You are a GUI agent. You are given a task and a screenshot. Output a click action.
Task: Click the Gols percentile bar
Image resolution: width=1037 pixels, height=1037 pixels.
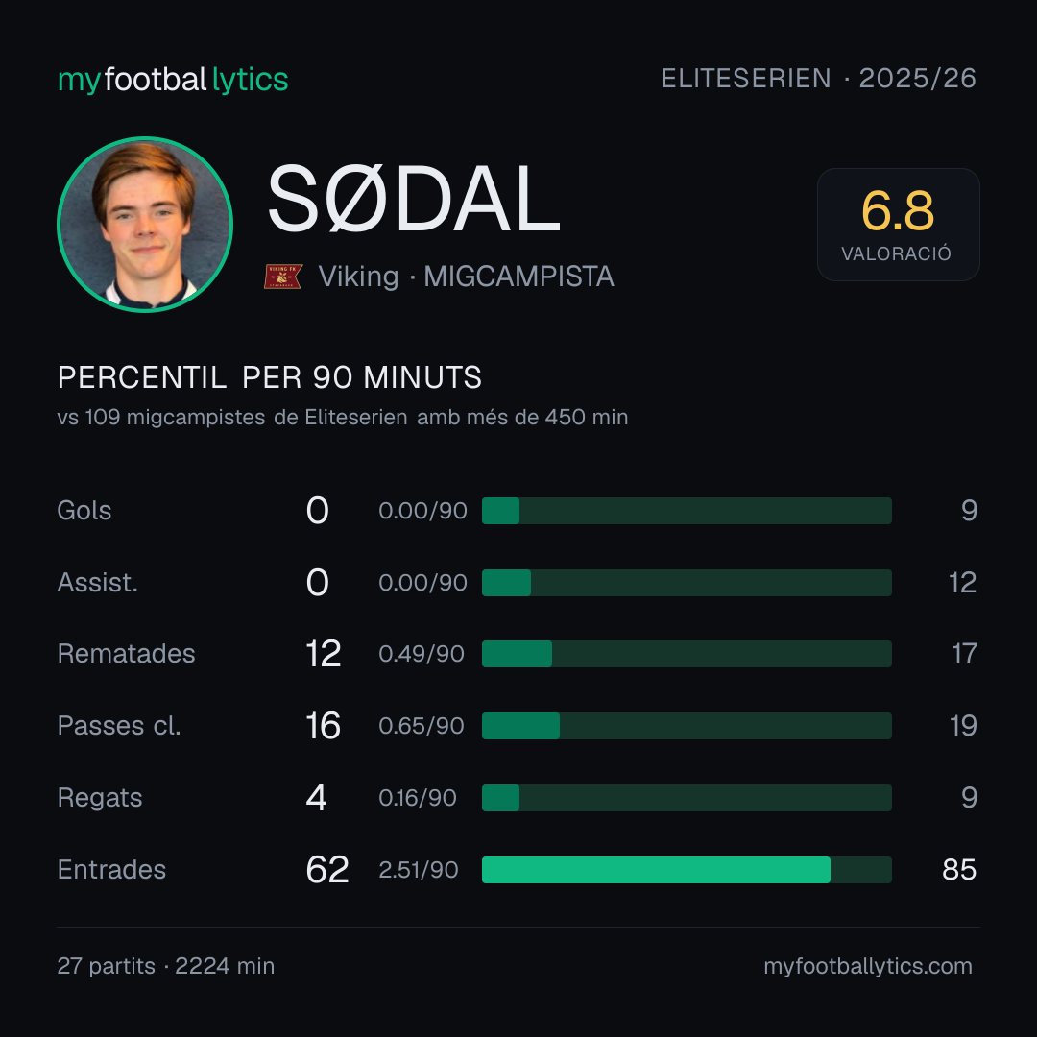coord(687,511)
